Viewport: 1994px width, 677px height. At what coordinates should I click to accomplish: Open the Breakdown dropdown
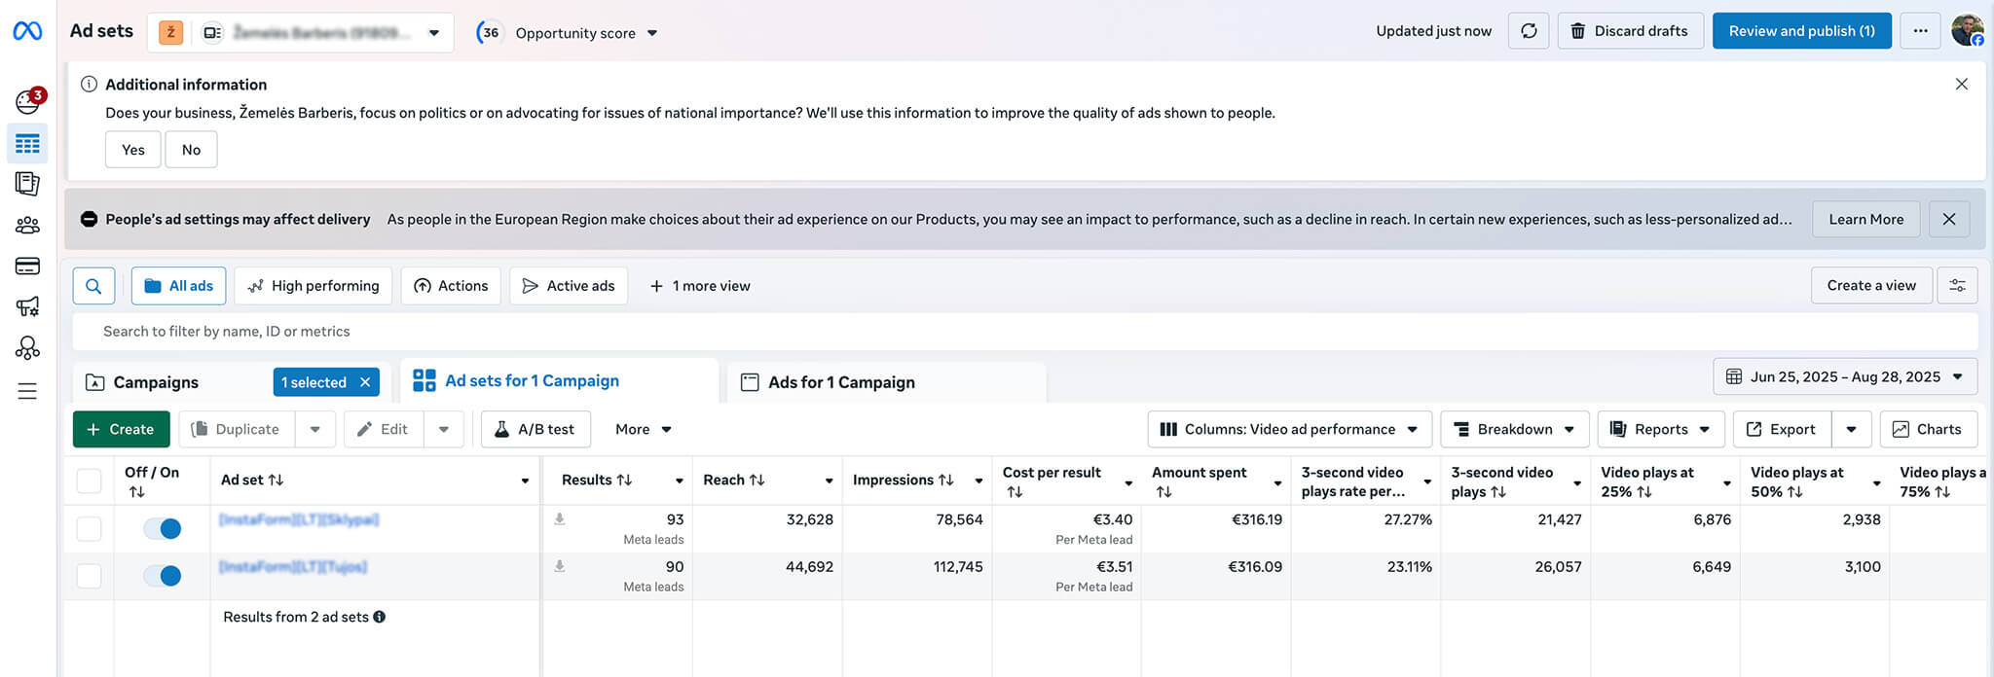click(x=1514, y=429)
